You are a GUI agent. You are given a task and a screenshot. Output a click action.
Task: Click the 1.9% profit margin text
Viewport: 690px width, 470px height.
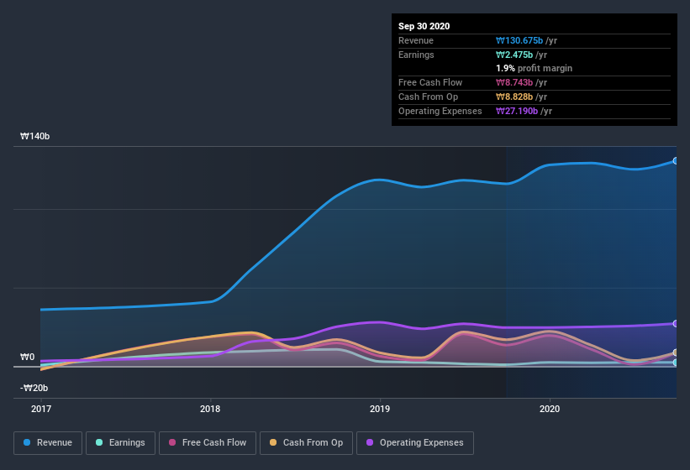click(x=535, y=68)
